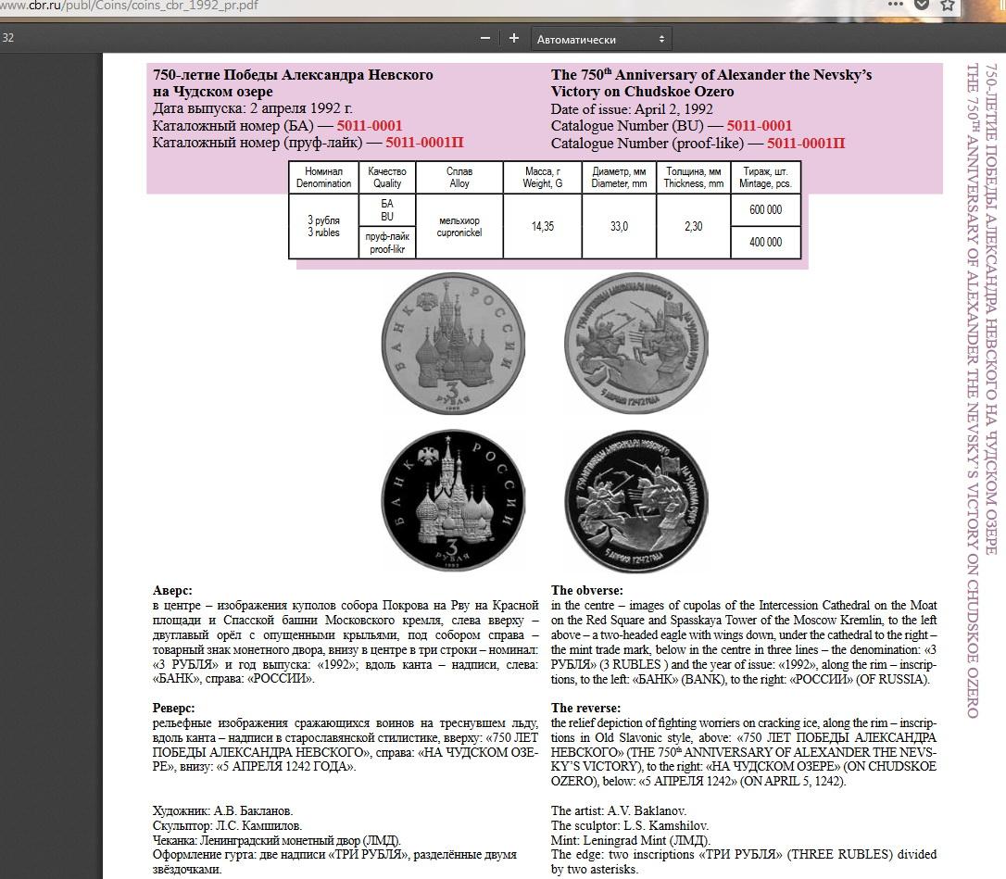Click the red number in 'Каталожный номер (пруф-лайк)' line
Image resolution: width=1006 pixels, height=879 pixels.
tap(425, 143)
